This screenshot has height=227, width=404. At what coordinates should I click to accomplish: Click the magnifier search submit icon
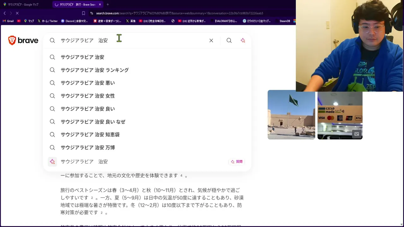pyautogui.click(x=229, y=40)
